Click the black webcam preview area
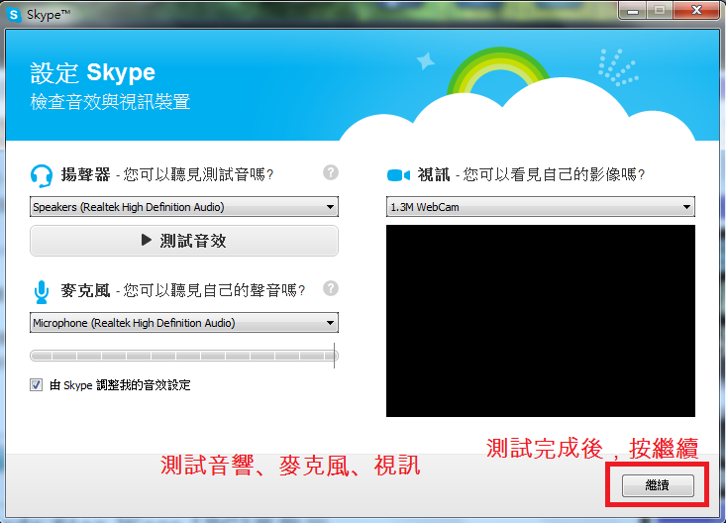The height and width of the screenshot is (523, 726). 541,321
